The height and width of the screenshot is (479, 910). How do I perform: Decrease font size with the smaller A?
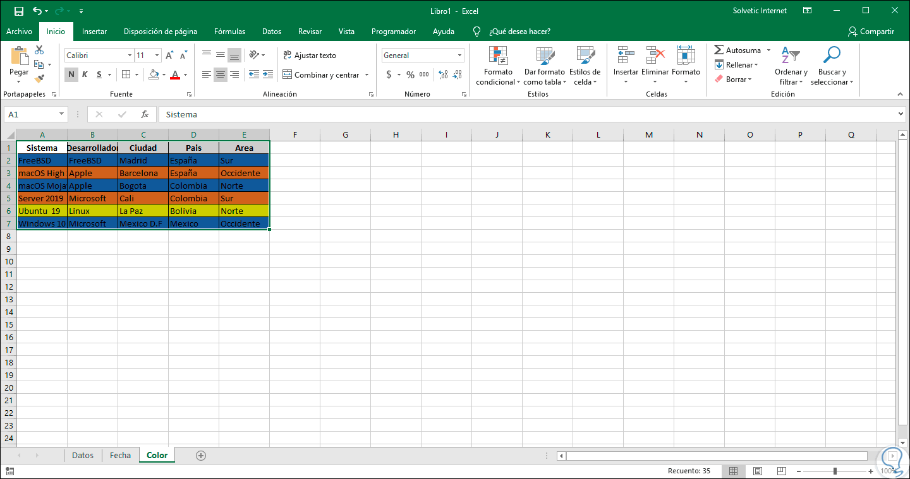[x=183, y=56]
